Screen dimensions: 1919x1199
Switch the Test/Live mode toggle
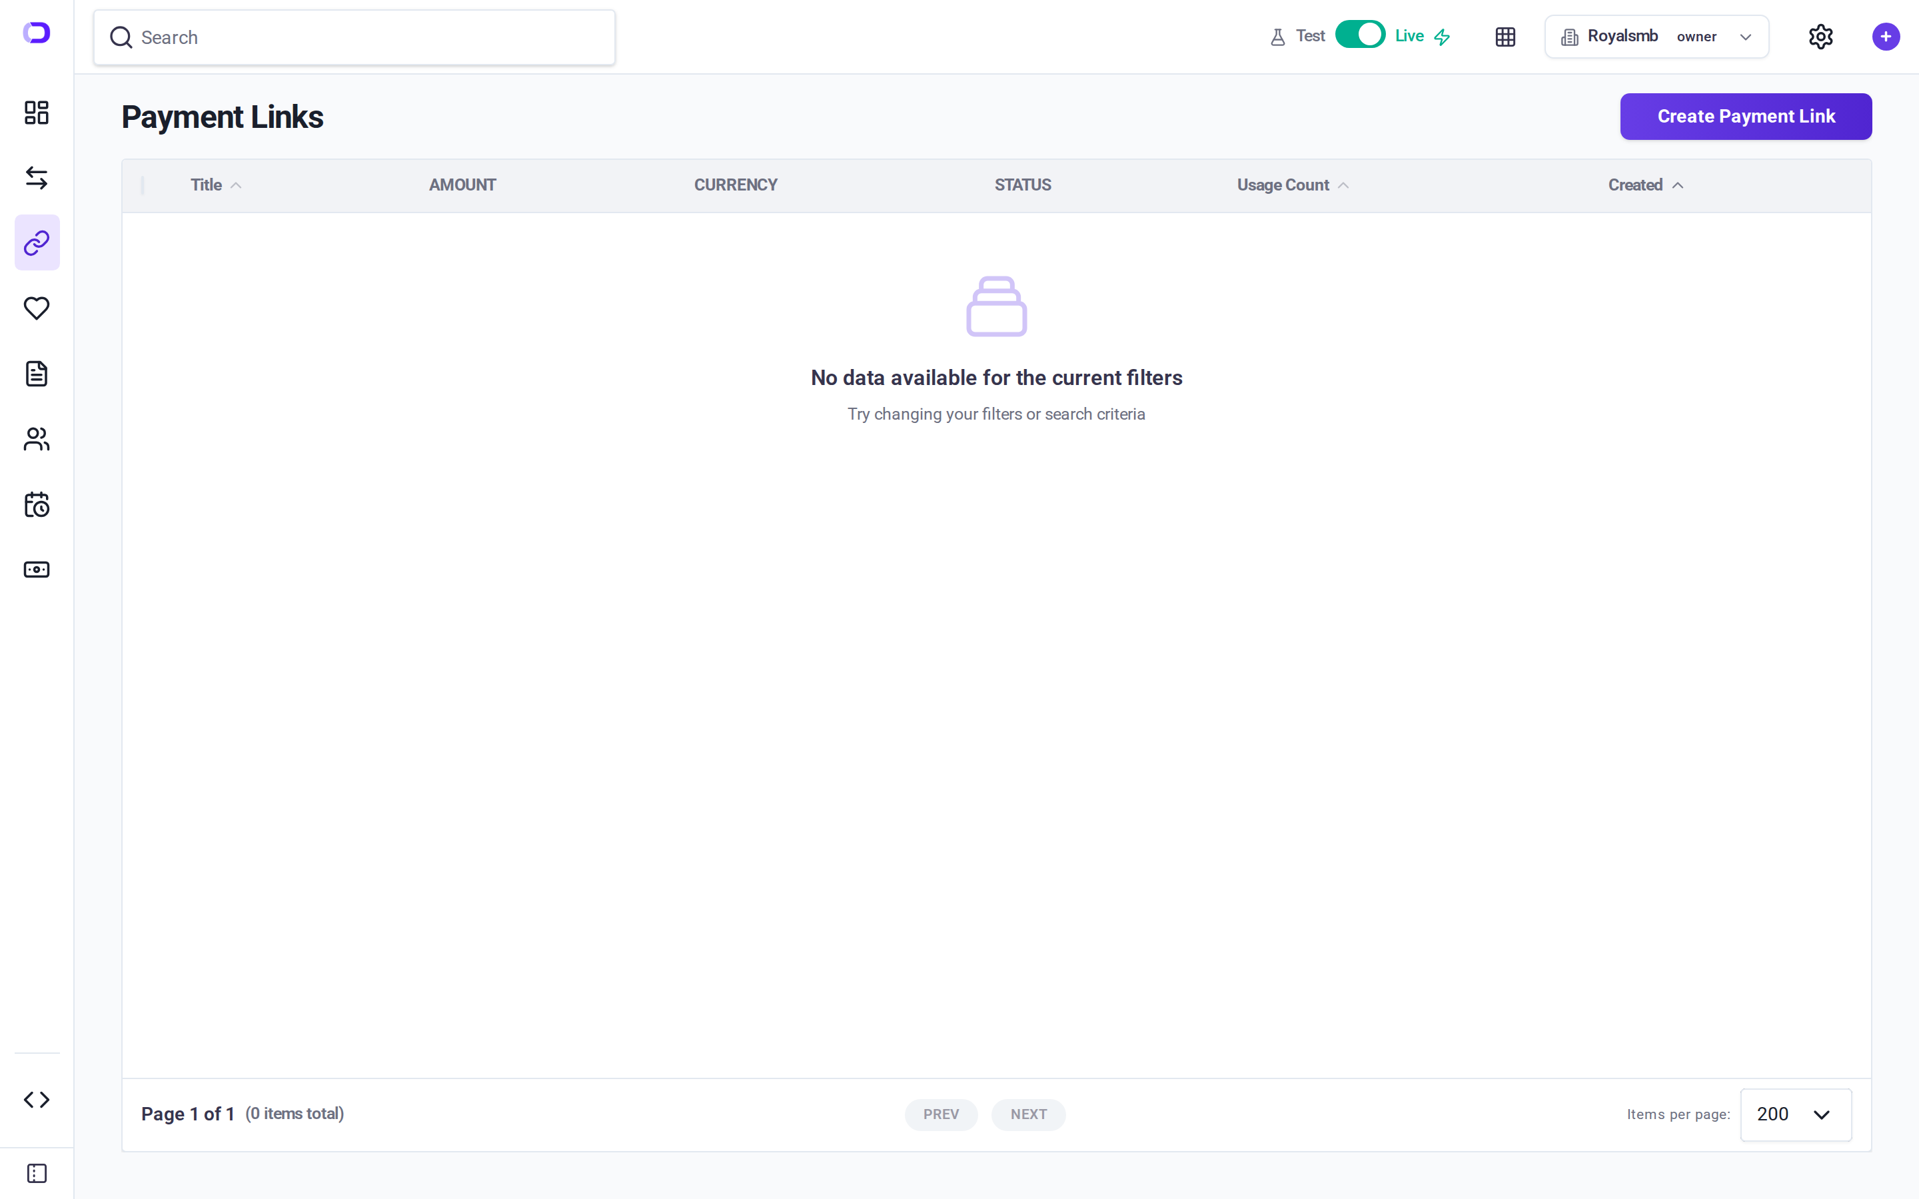coord(1360,35)
